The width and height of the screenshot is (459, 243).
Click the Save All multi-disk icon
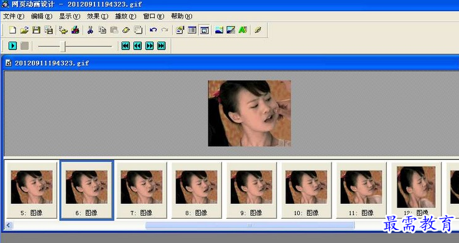coord(49,30)
